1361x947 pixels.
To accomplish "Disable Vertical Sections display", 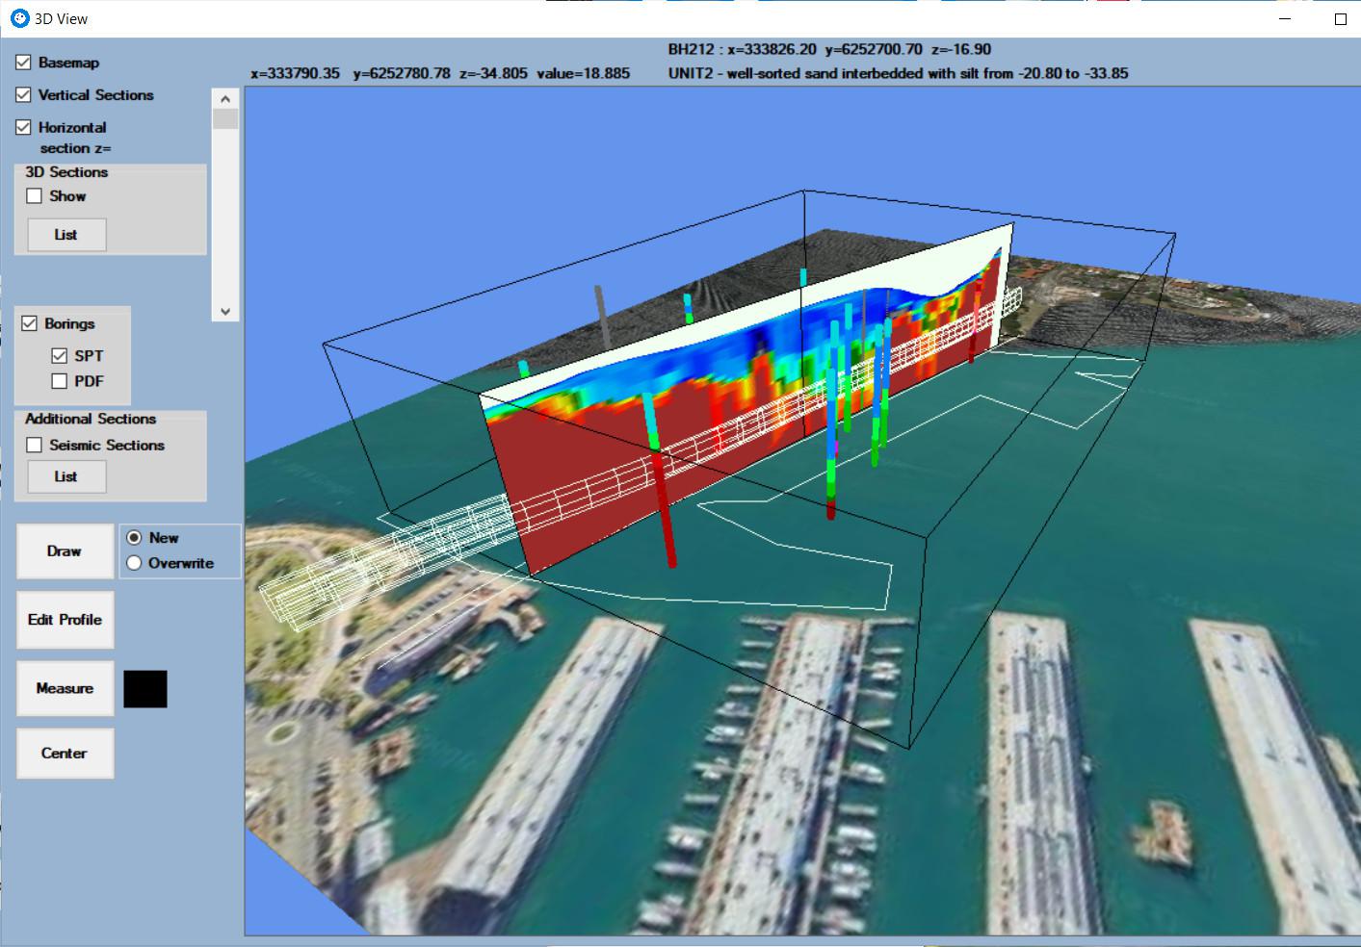I will point(22,94).
